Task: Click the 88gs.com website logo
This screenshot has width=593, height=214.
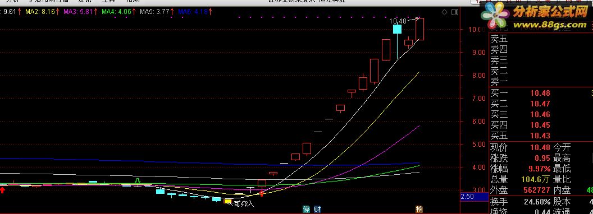Action: click(536, 17)
